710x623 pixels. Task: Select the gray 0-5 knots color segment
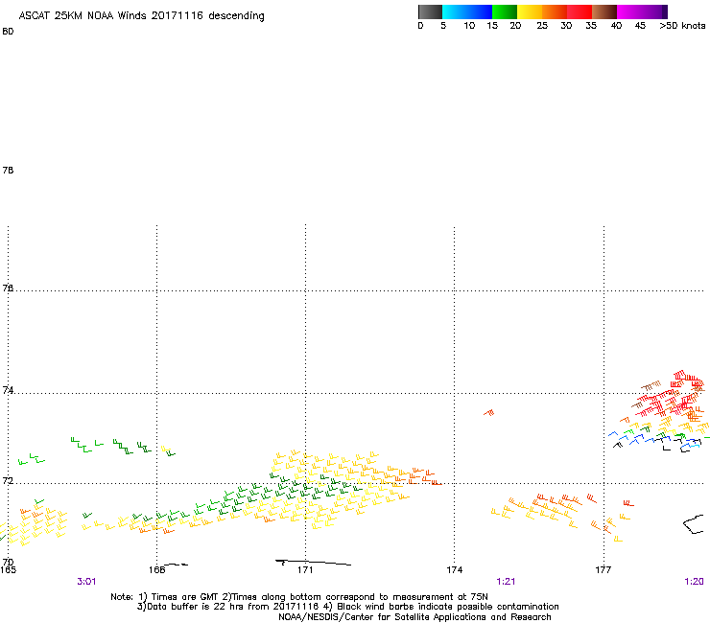[430, 12]
